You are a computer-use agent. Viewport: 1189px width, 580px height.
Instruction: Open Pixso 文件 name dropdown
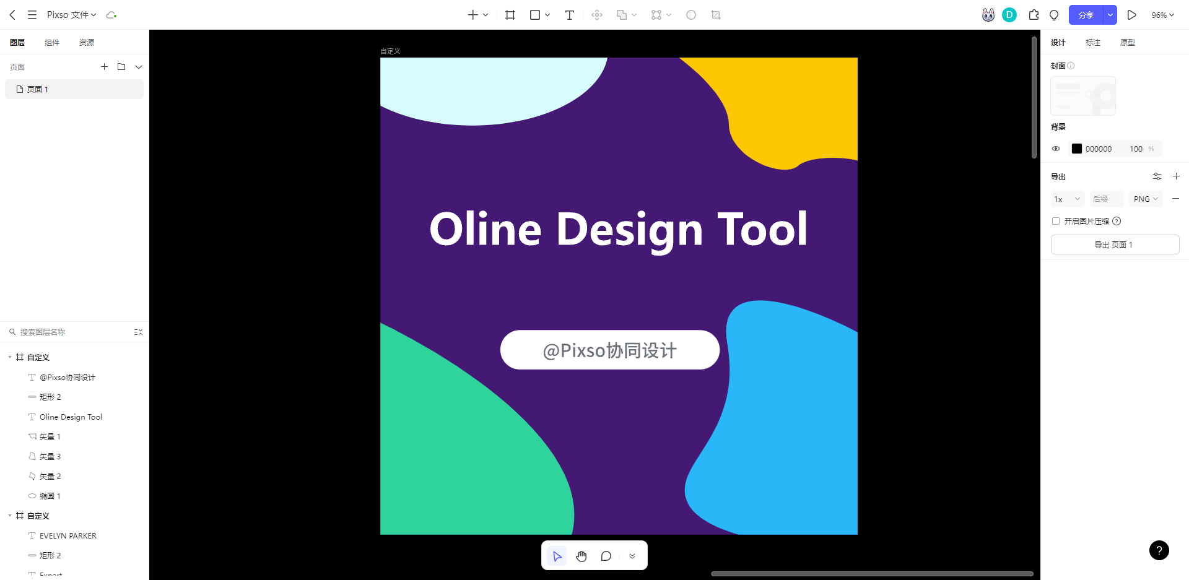click(x=72, y=15)
